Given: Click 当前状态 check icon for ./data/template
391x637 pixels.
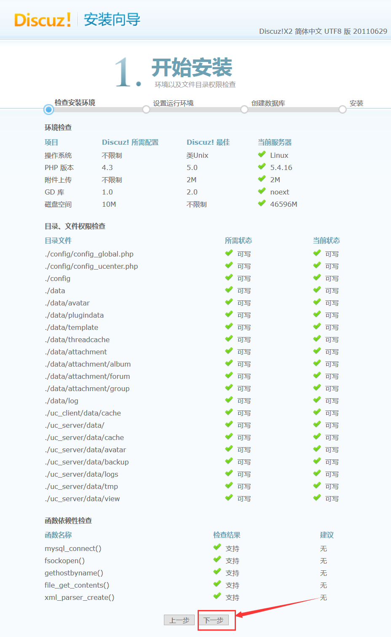Looking at the screenshot, I should point(317,327).
